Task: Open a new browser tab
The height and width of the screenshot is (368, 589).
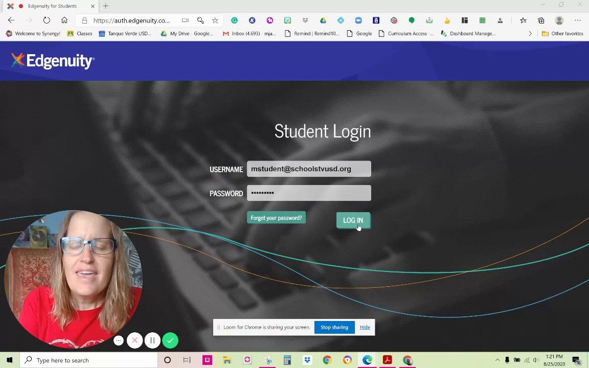Action: click(x=105, y=6)
